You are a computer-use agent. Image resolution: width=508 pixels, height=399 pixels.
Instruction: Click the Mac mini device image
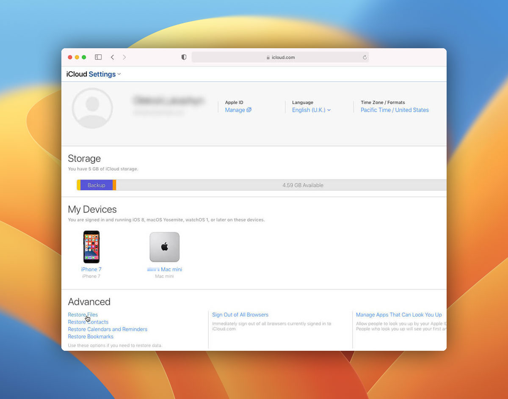click(x=165, y=247)
